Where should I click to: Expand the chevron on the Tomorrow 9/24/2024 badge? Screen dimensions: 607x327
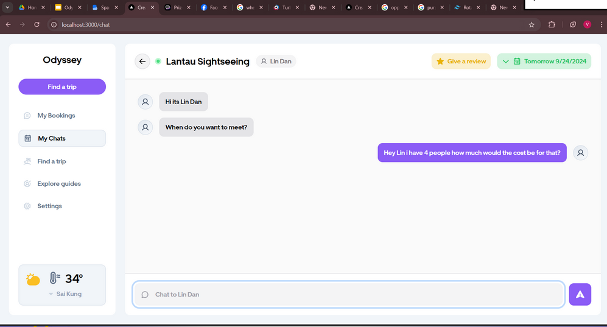505,61
